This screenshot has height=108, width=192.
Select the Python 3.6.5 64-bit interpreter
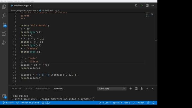30,103
